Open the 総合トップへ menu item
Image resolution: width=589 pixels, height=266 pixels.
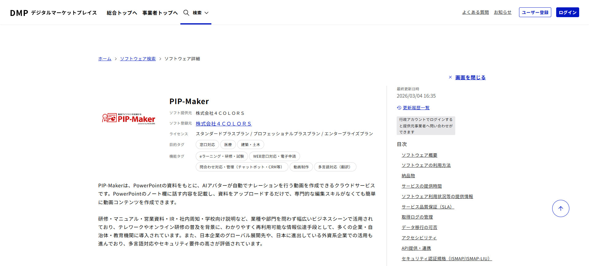tap(122, 13)
